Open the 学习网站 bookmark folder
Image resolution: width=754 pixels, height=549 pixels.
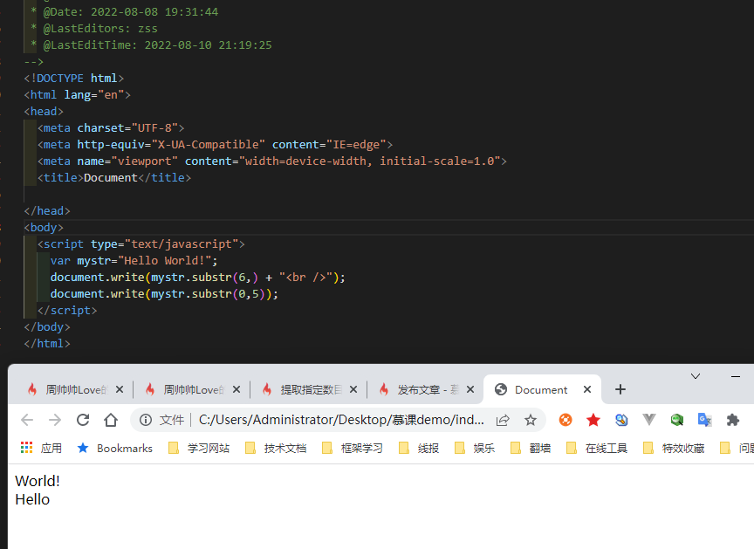coord(199,448)
